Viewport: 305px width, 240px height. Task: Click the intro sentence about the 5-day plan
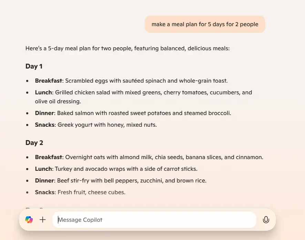(x=128, y=49)
